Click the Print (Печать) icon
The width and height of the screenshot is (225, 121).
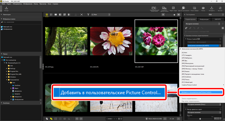(x=203, y=9)
